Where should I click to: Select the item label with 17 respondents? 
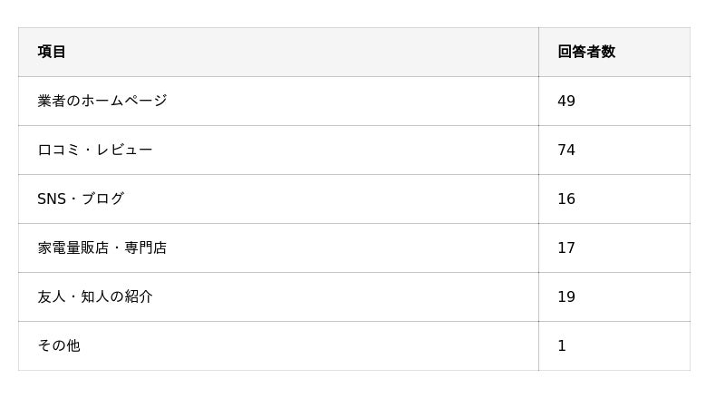102,248
